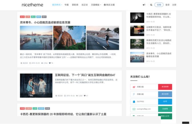The height and width of the screenshot is (124, 192).
Task: Open sidebar green building thumbnail for 高德和百度 post
Action: [x=137, y=44]
